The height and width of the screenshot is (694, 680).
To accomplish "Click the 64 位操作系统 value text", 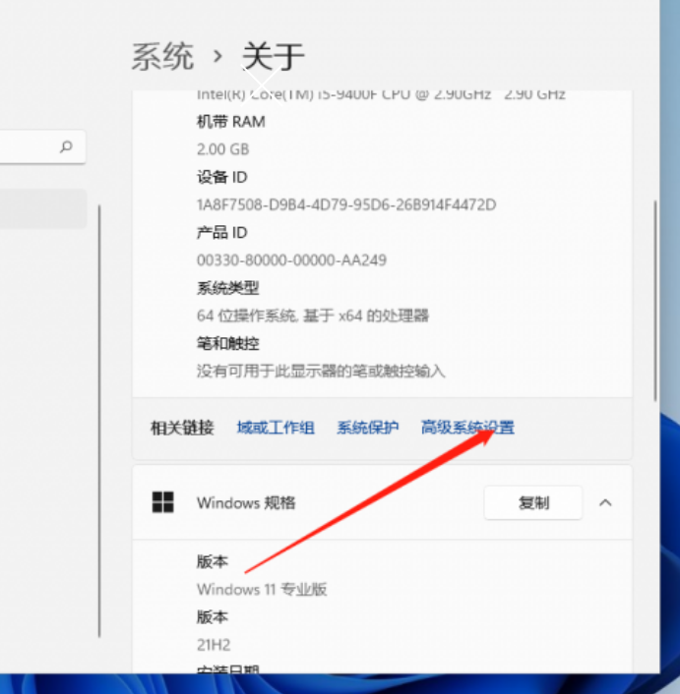I will pos(313,316).
